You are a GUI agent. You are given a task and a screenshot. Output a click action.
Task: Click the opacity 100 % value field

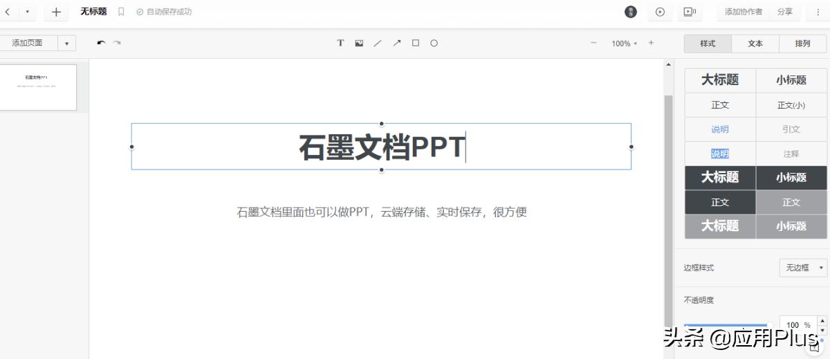[x=798, y=324]
